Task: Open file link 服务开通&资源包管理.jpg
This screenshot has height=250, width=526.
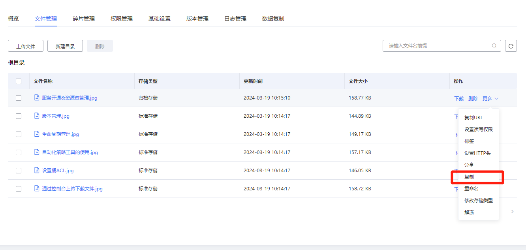Action: coord(70,98)
